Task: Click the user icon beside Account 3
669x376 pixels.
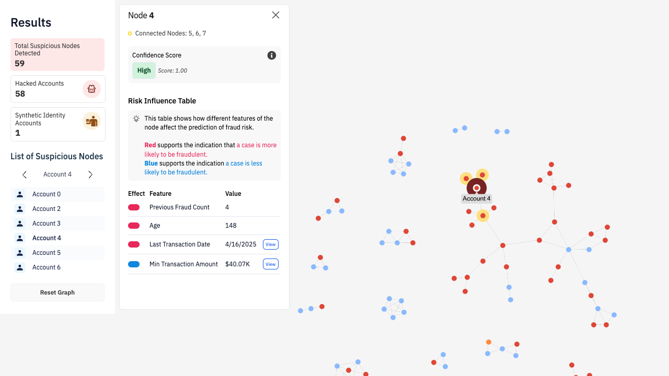Action: [x=20, y=224]
